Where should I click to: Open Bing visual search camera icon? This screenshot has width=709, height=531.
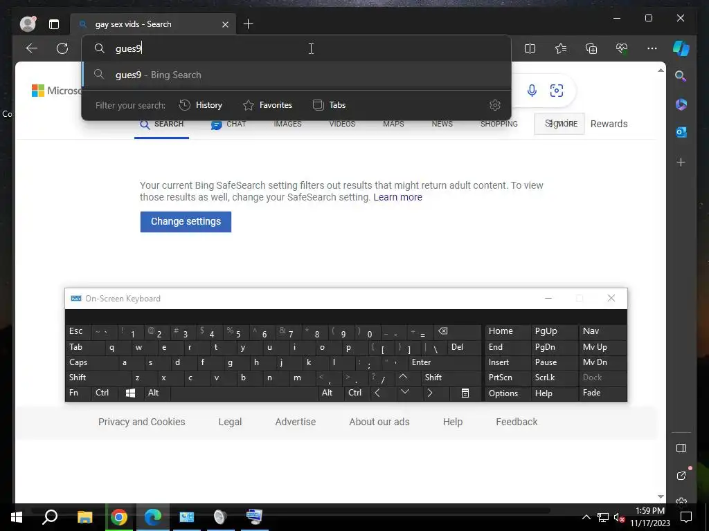coord(557,91)
